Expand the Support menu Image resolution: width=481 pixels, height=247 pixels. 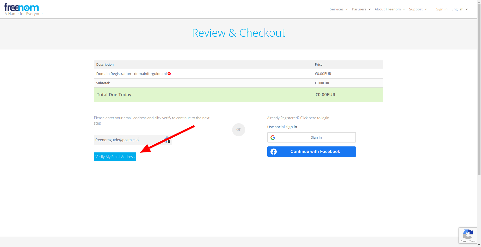pos(418,9)
